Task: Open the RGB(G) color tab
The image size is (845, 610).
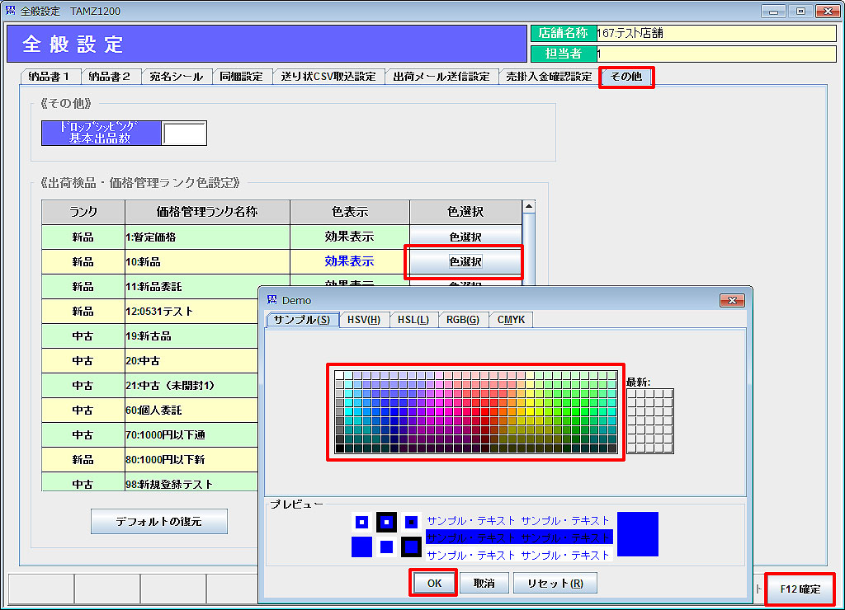Action: (462, 320)
